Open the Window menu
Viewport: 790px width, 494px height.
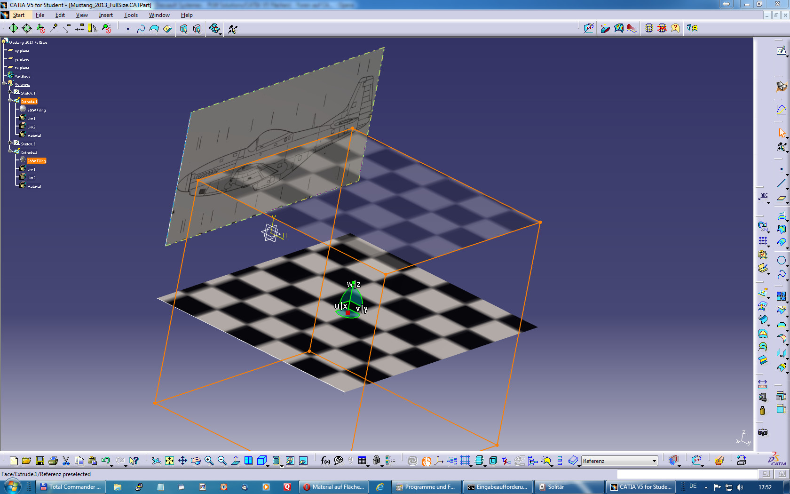(x=159, y=15)
